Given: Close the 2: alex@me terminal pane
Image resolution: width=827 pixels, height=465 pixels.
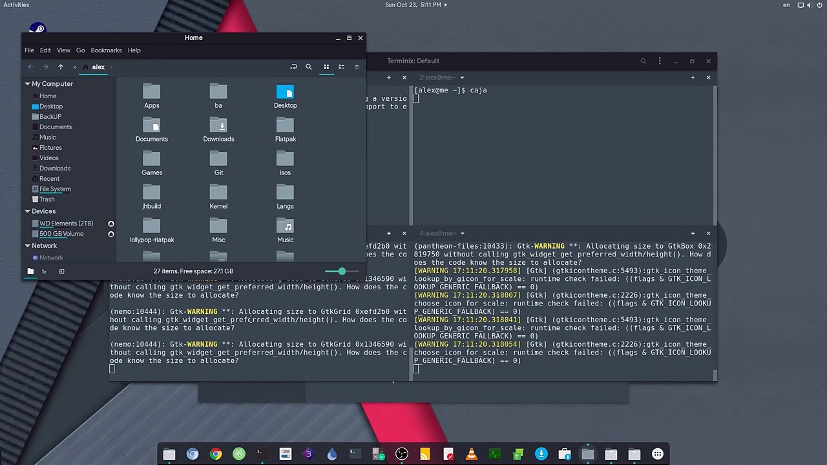Looking at the screenshot, I should pyautogui.click(x=708, y=77).
